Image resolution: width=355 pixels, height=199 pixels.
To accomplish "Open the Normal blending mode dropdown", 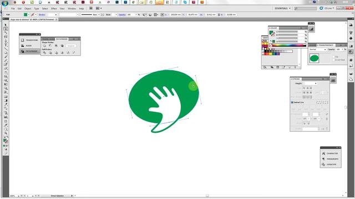I will click(x=318, y=49).
